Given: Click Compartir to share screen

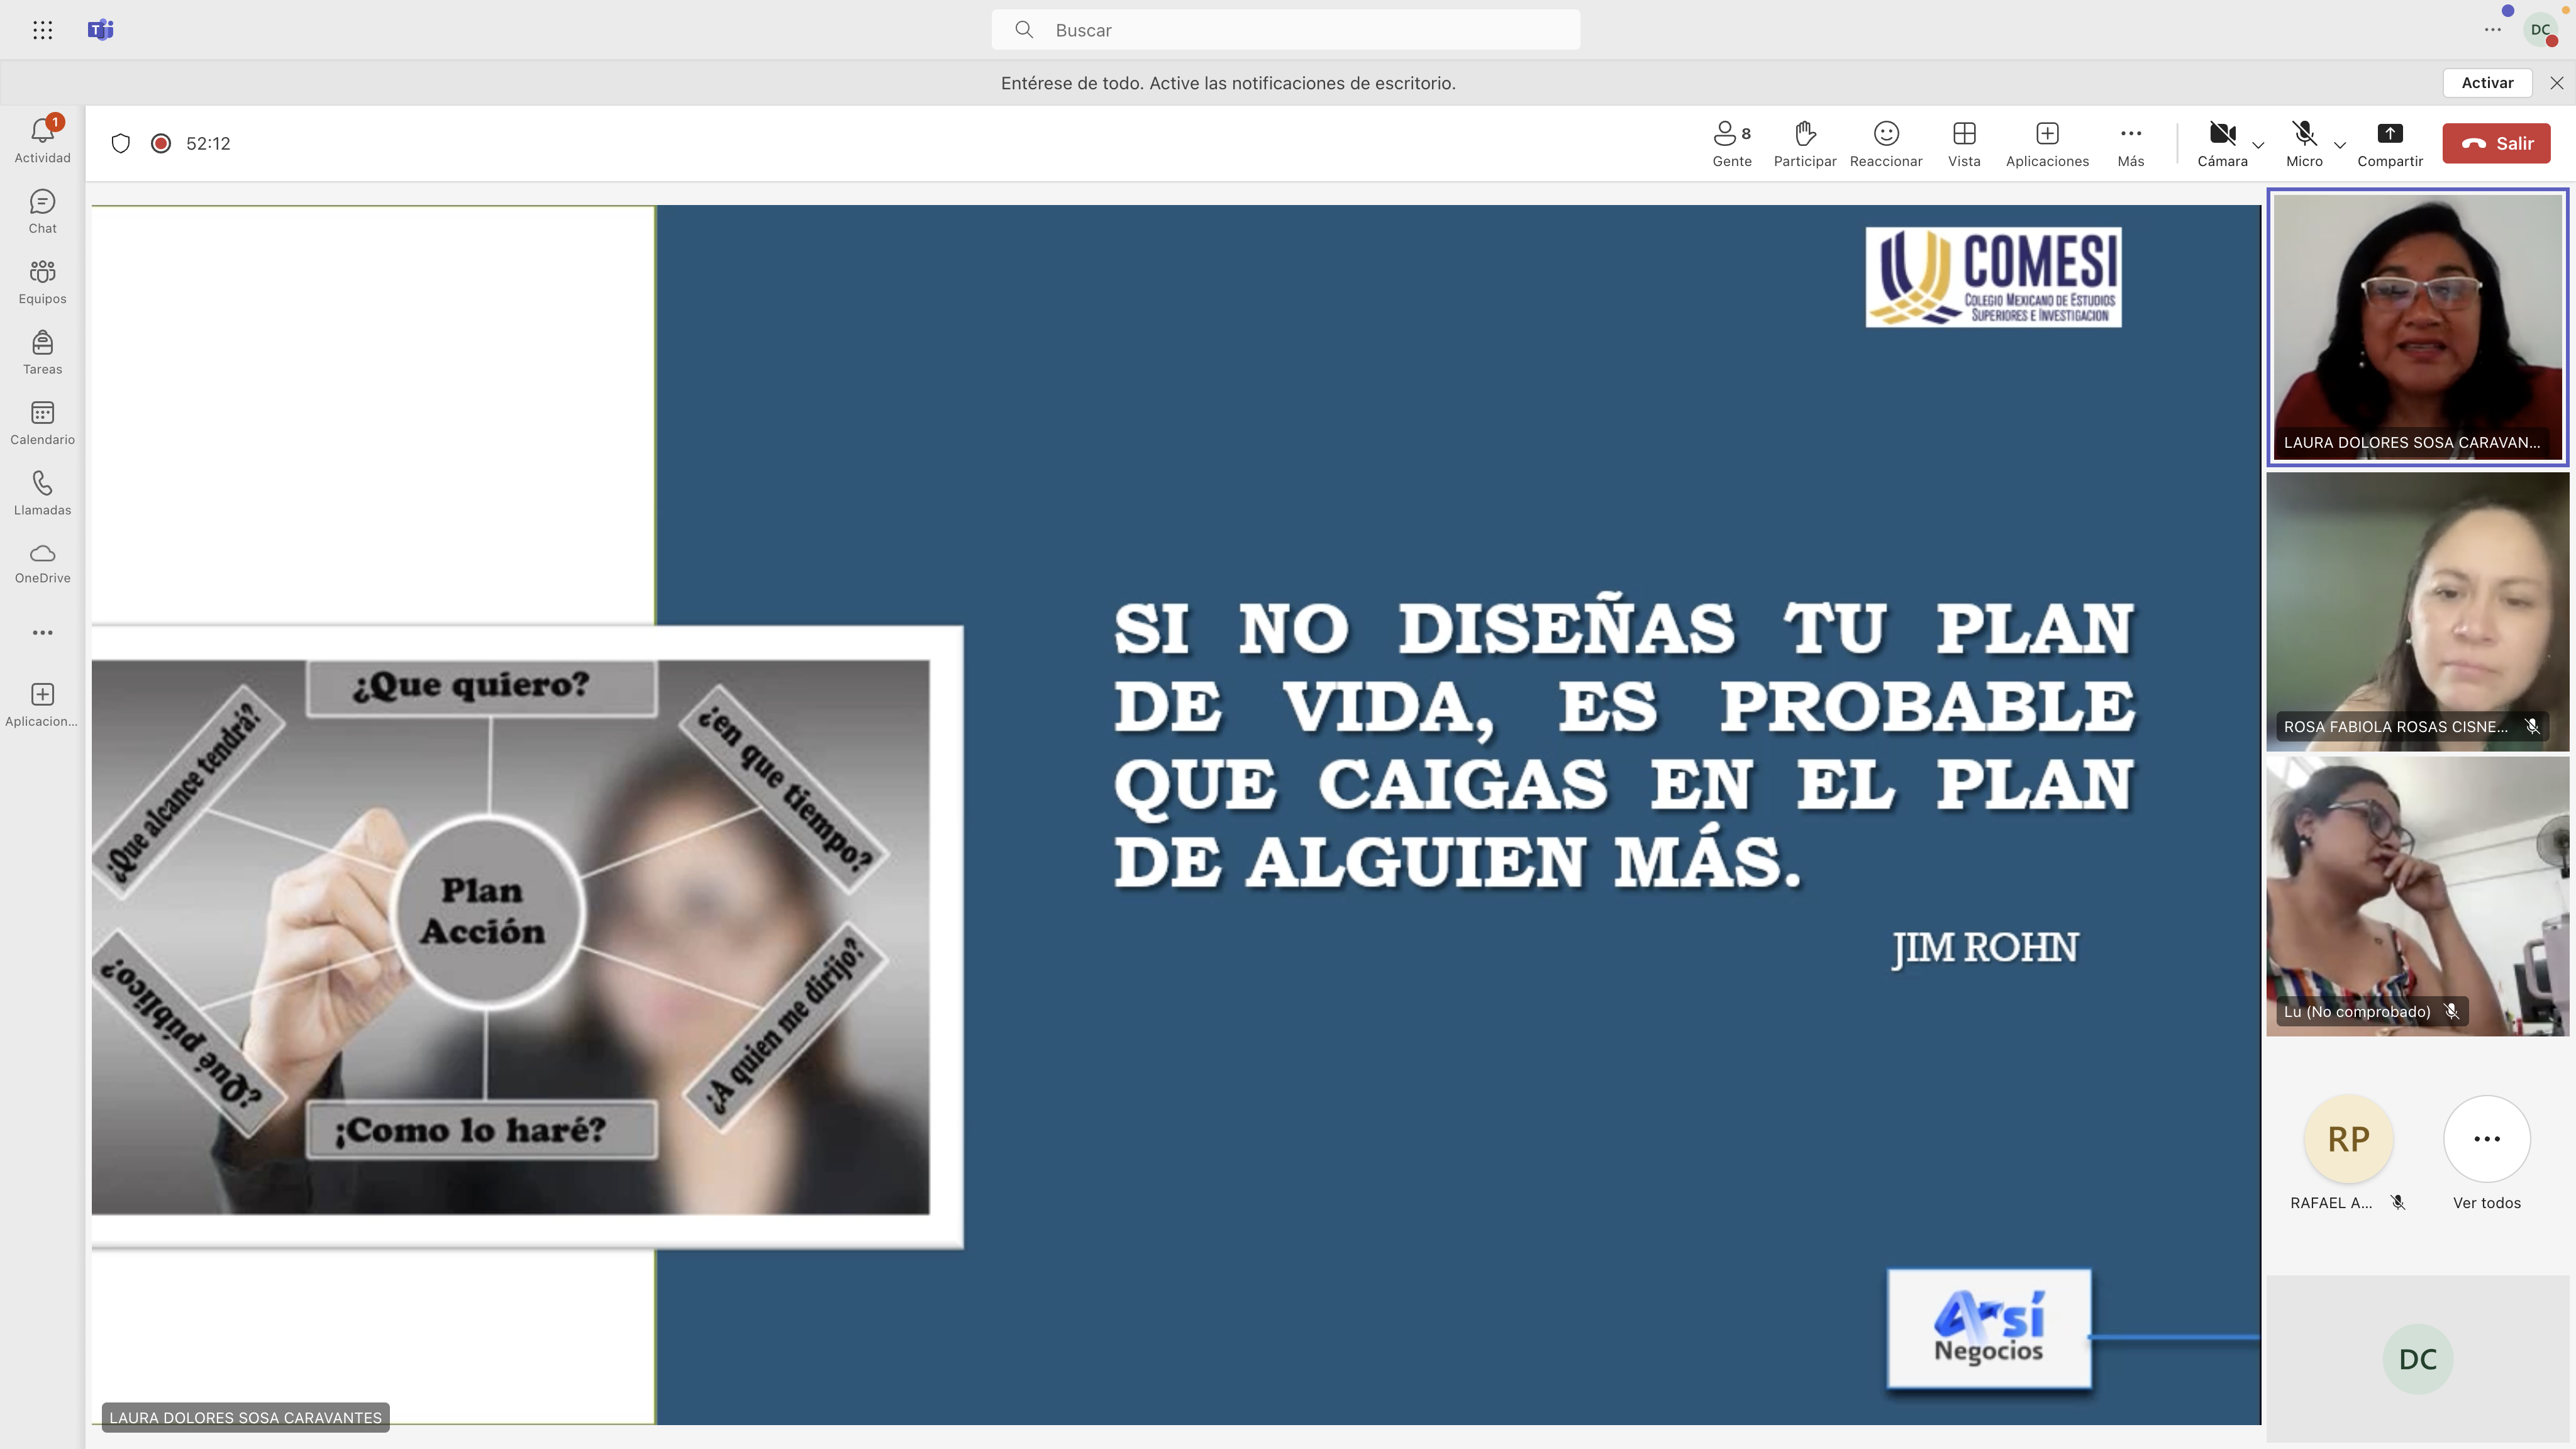Looking at the screenshot, I should [2390, 144].
